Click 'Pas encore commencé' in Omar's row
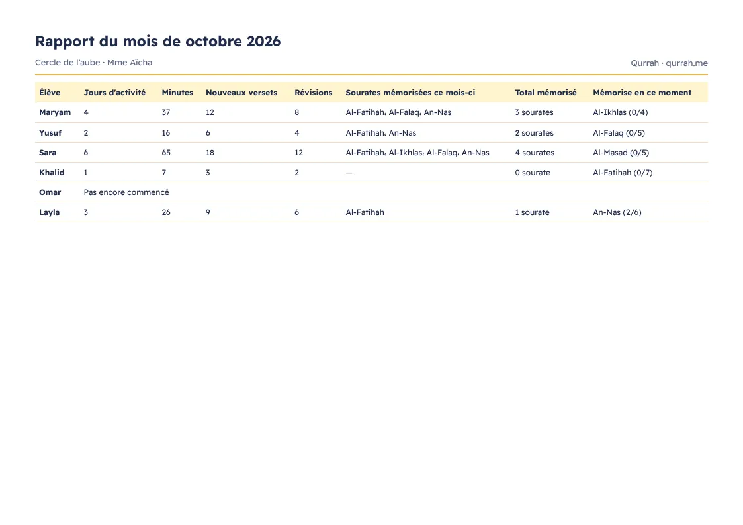Image resolution: width=743 pixels, height=525 pixels. (126, 192)
